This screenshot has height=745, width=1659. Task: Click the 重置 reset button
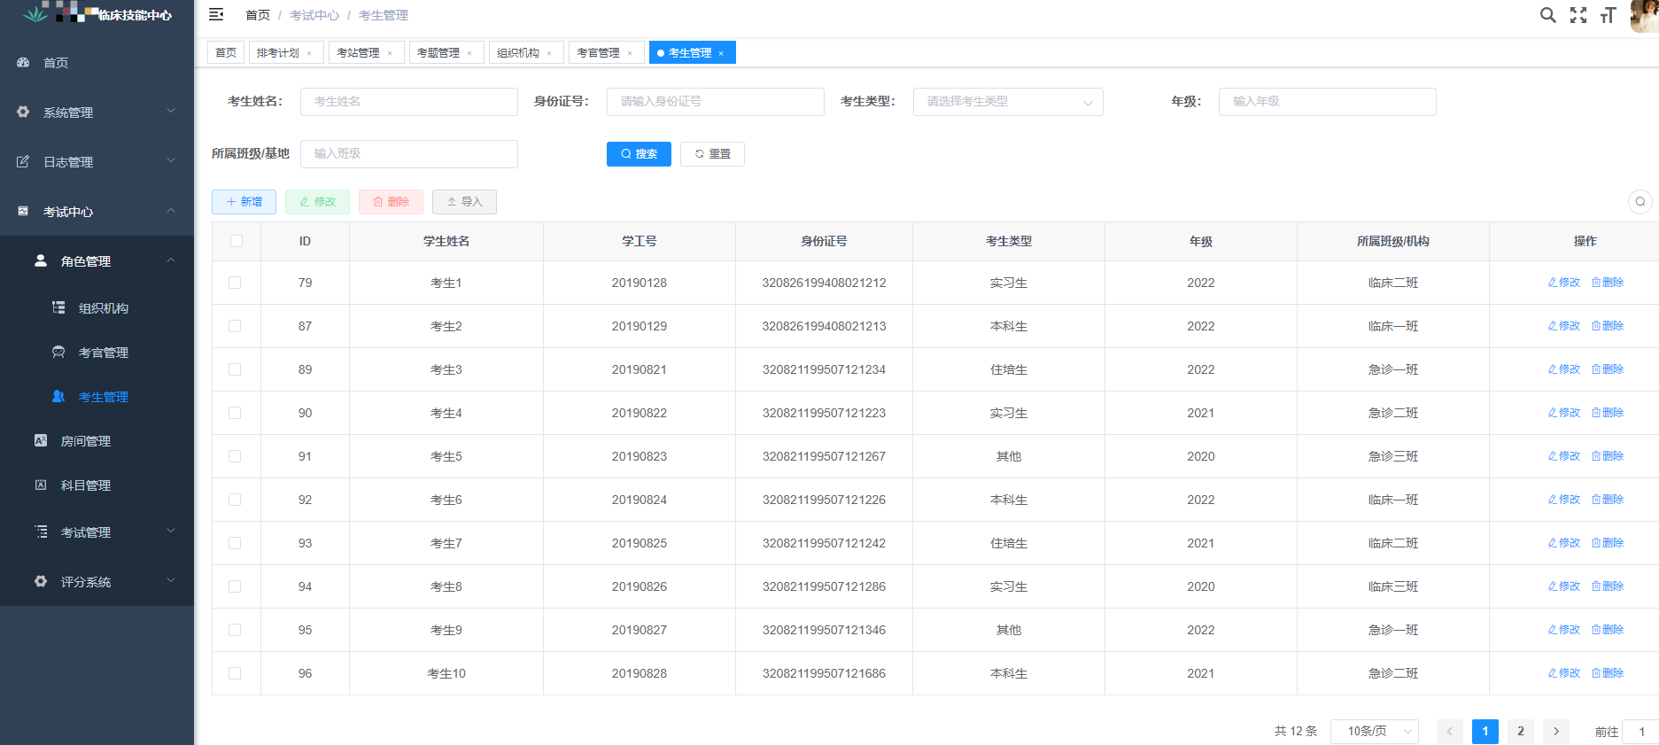pyautogui.click(x=712, y=154)
